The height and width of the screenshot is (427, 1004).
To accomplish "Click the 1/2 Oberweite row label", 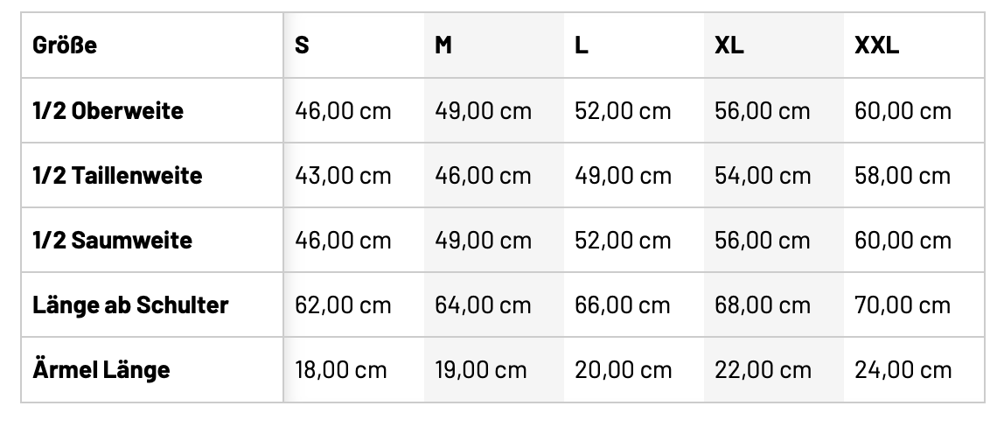I will [108, 111].
